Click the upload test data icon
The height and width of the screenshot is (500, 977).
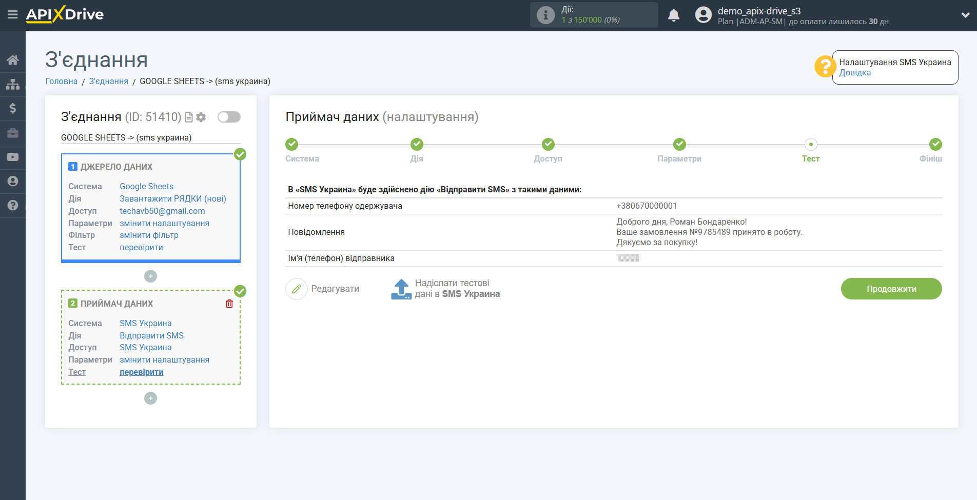point(401,289)
